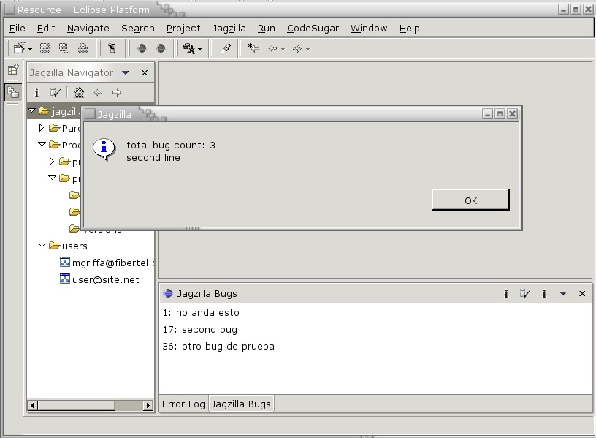Open the Help menu

point(409,29)
